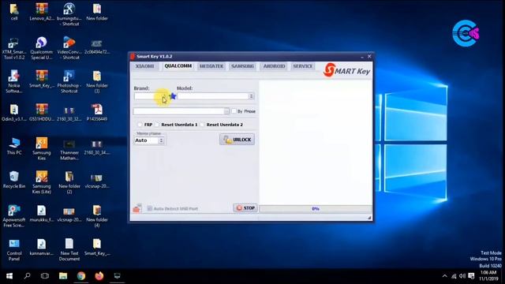Click the STOP button
The image size is (505, 284).
pos(245,208)
